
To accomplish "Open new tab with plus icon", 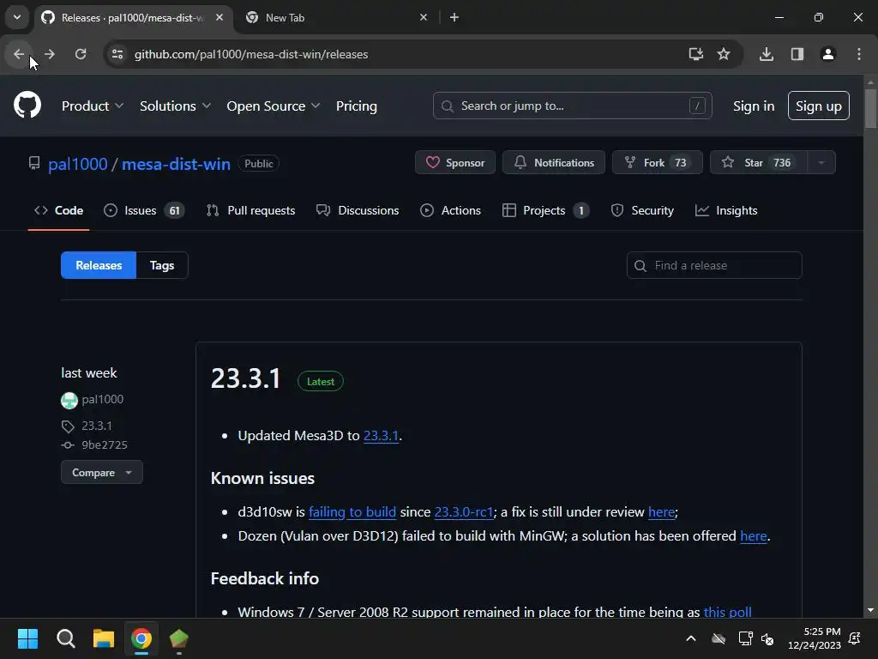I will (454, 17).
